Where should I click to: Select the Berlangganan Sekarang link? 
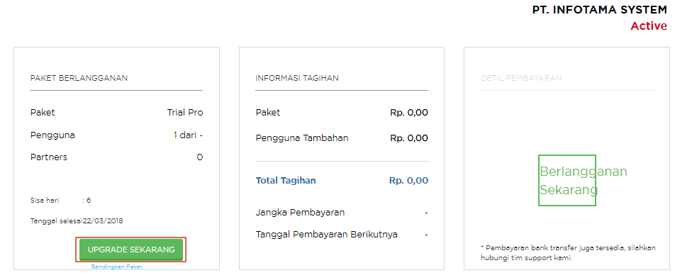(584, 181)
